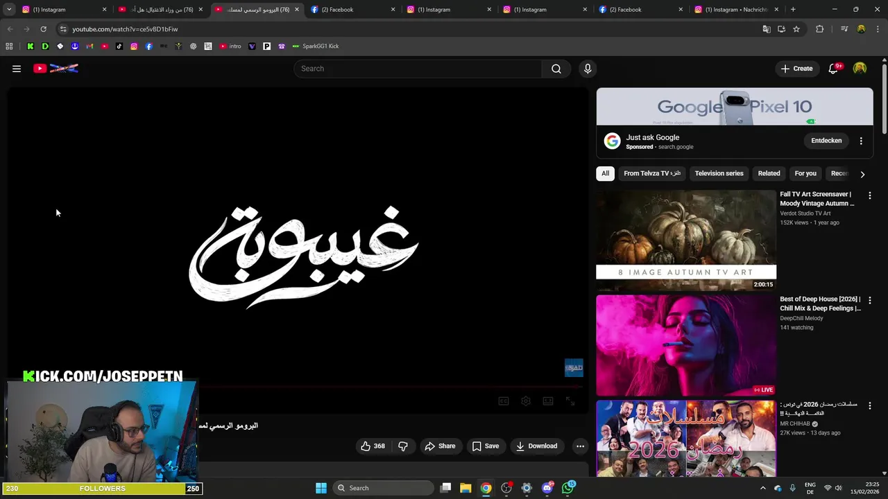Select the Television series chip
This screenshot has height=499, width=888.
point(719,173)
